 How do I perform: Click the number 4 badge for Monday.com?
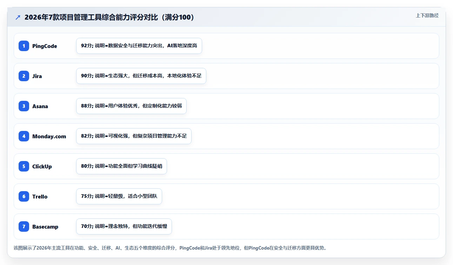[24, 136]
